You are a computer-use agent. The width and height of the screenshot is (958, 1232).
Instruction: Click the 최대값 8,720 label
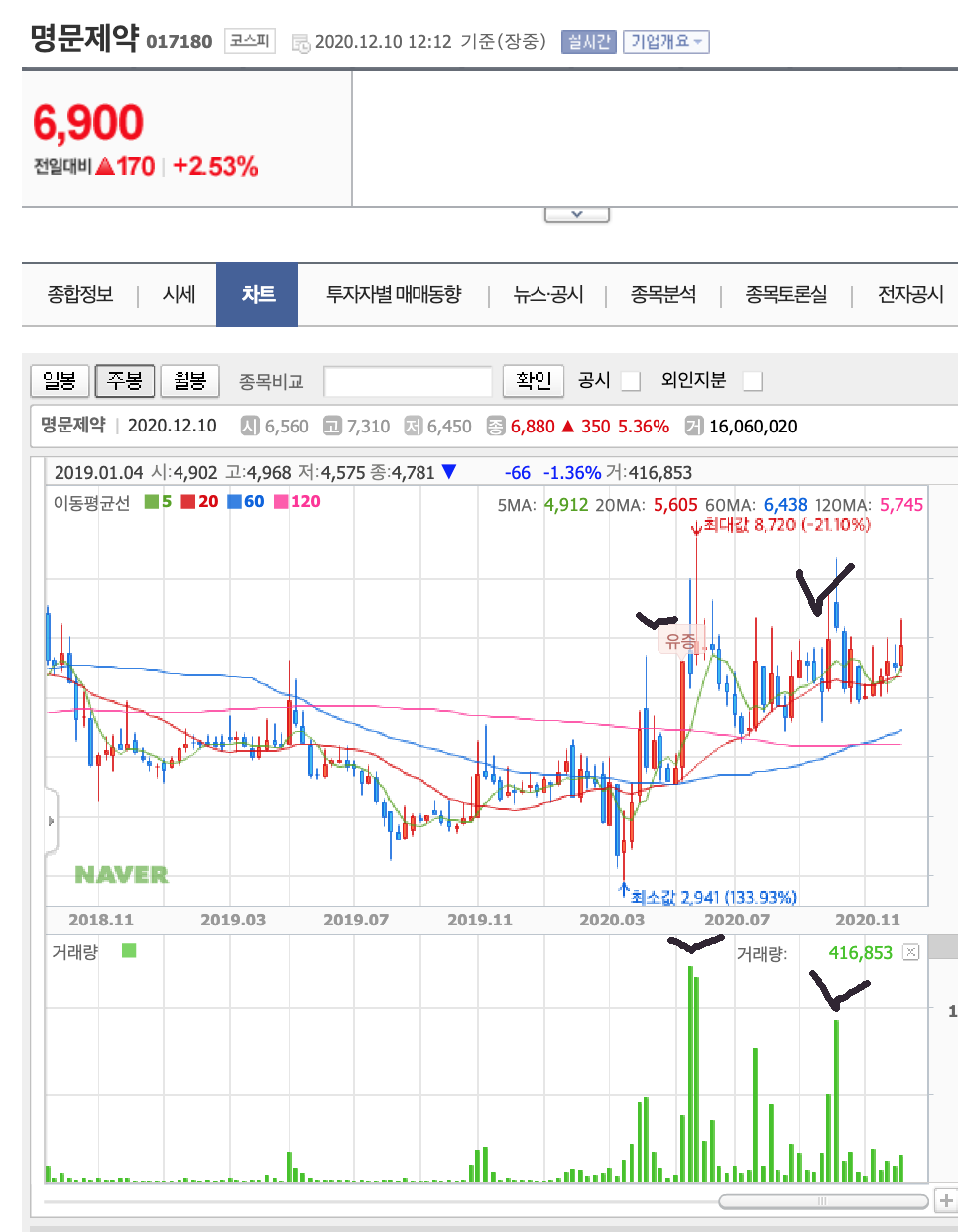tap(786, 524)
